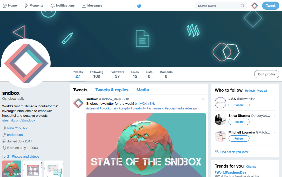Dismiss the Mitchell Loureiro suggestion

[x=274, y=132]
